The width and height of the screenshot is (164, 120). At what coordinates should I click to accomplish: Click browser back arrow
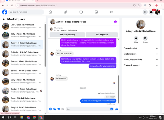point(3,5)
